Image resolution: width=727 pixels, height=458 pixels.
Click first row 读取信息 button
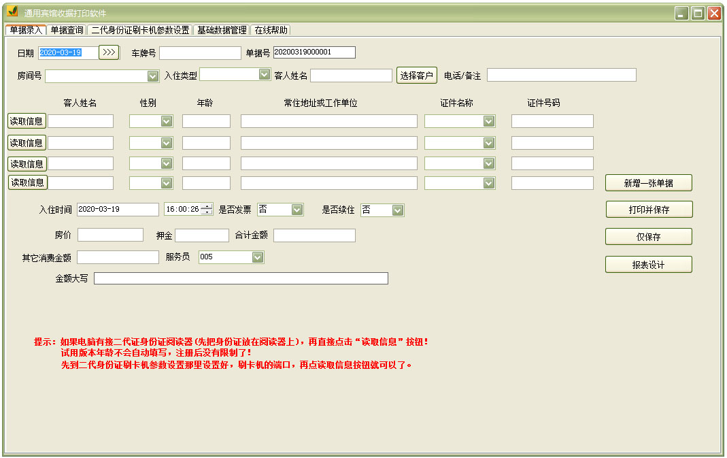coord(27,121)
